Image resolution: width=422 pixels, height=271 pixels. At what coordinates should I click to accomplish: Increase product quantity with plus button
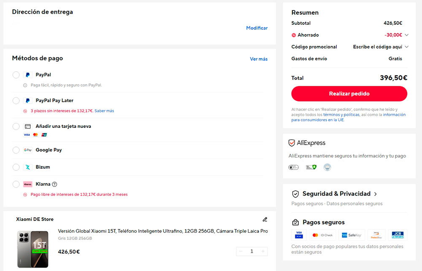coord(262,251)
